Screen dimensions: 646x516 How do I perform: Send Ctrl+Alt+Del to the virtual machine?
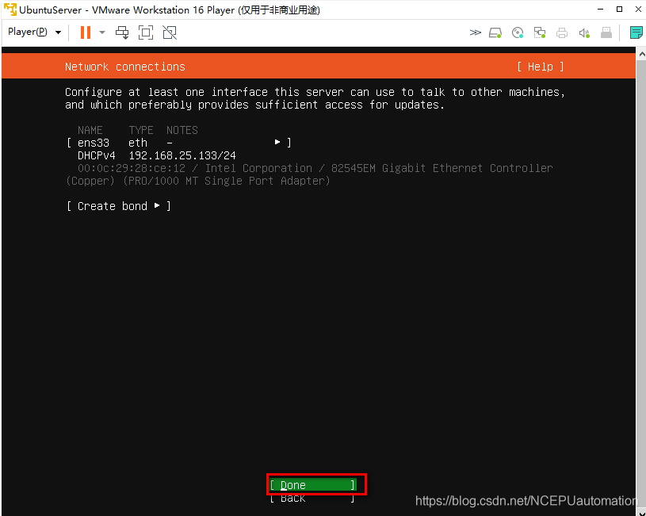(122, 32)
